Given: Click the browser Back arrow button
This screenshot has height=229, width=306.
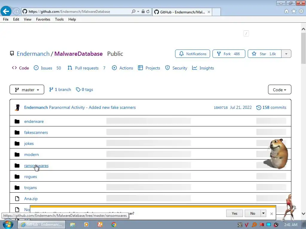Looking at the screenshot, I should coord(6,11).
